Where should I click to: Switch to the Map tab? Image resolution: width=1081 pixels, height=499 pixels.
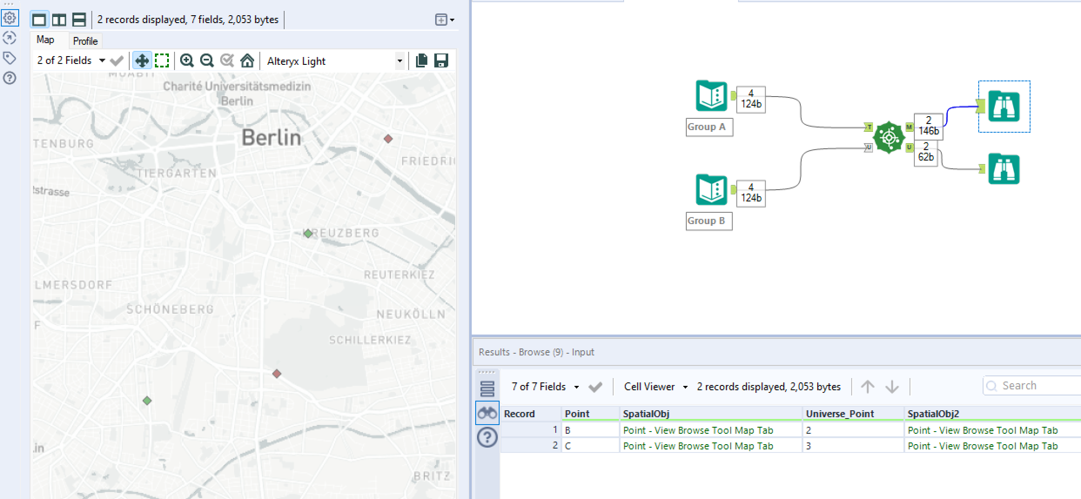45,40
